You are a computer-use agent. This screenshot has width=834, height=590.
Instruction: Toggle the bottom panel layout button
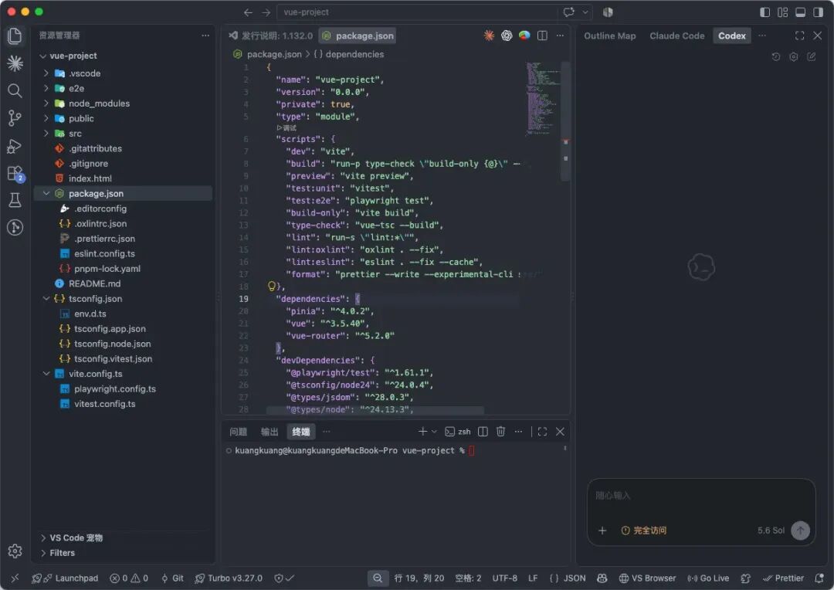click(800, 12)
